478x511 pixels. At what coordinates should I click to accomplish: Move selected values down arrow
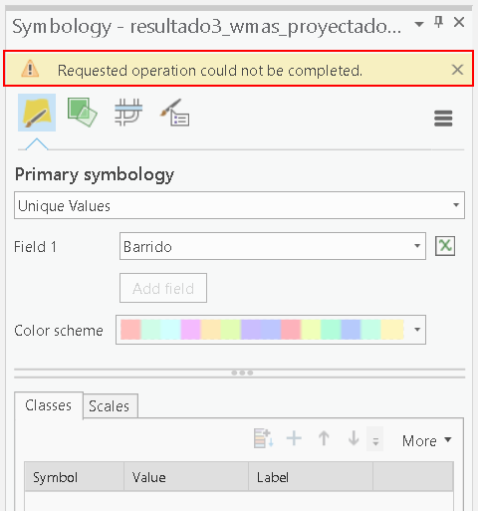(x=354, y=438)
